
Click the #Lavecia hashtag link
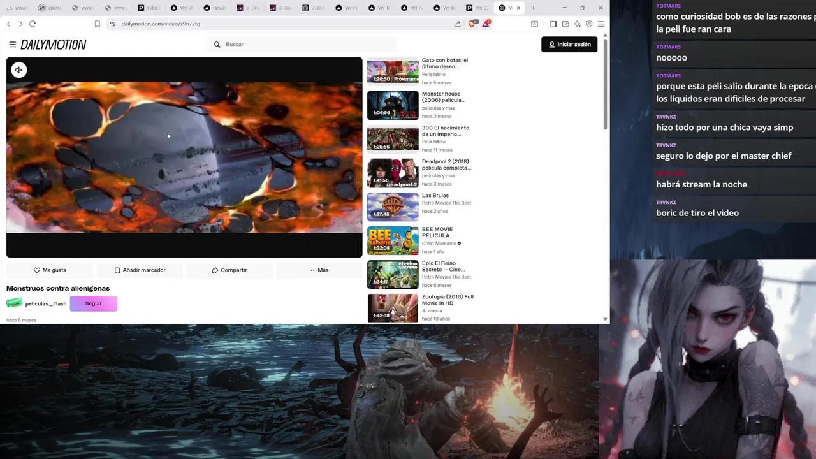click(432, 310)
